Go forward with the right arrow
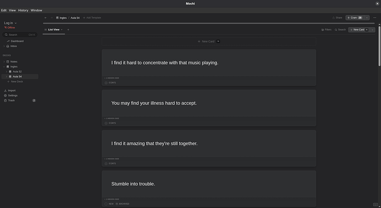Viewport: 381px width, 208px height. tap(51, 18)
